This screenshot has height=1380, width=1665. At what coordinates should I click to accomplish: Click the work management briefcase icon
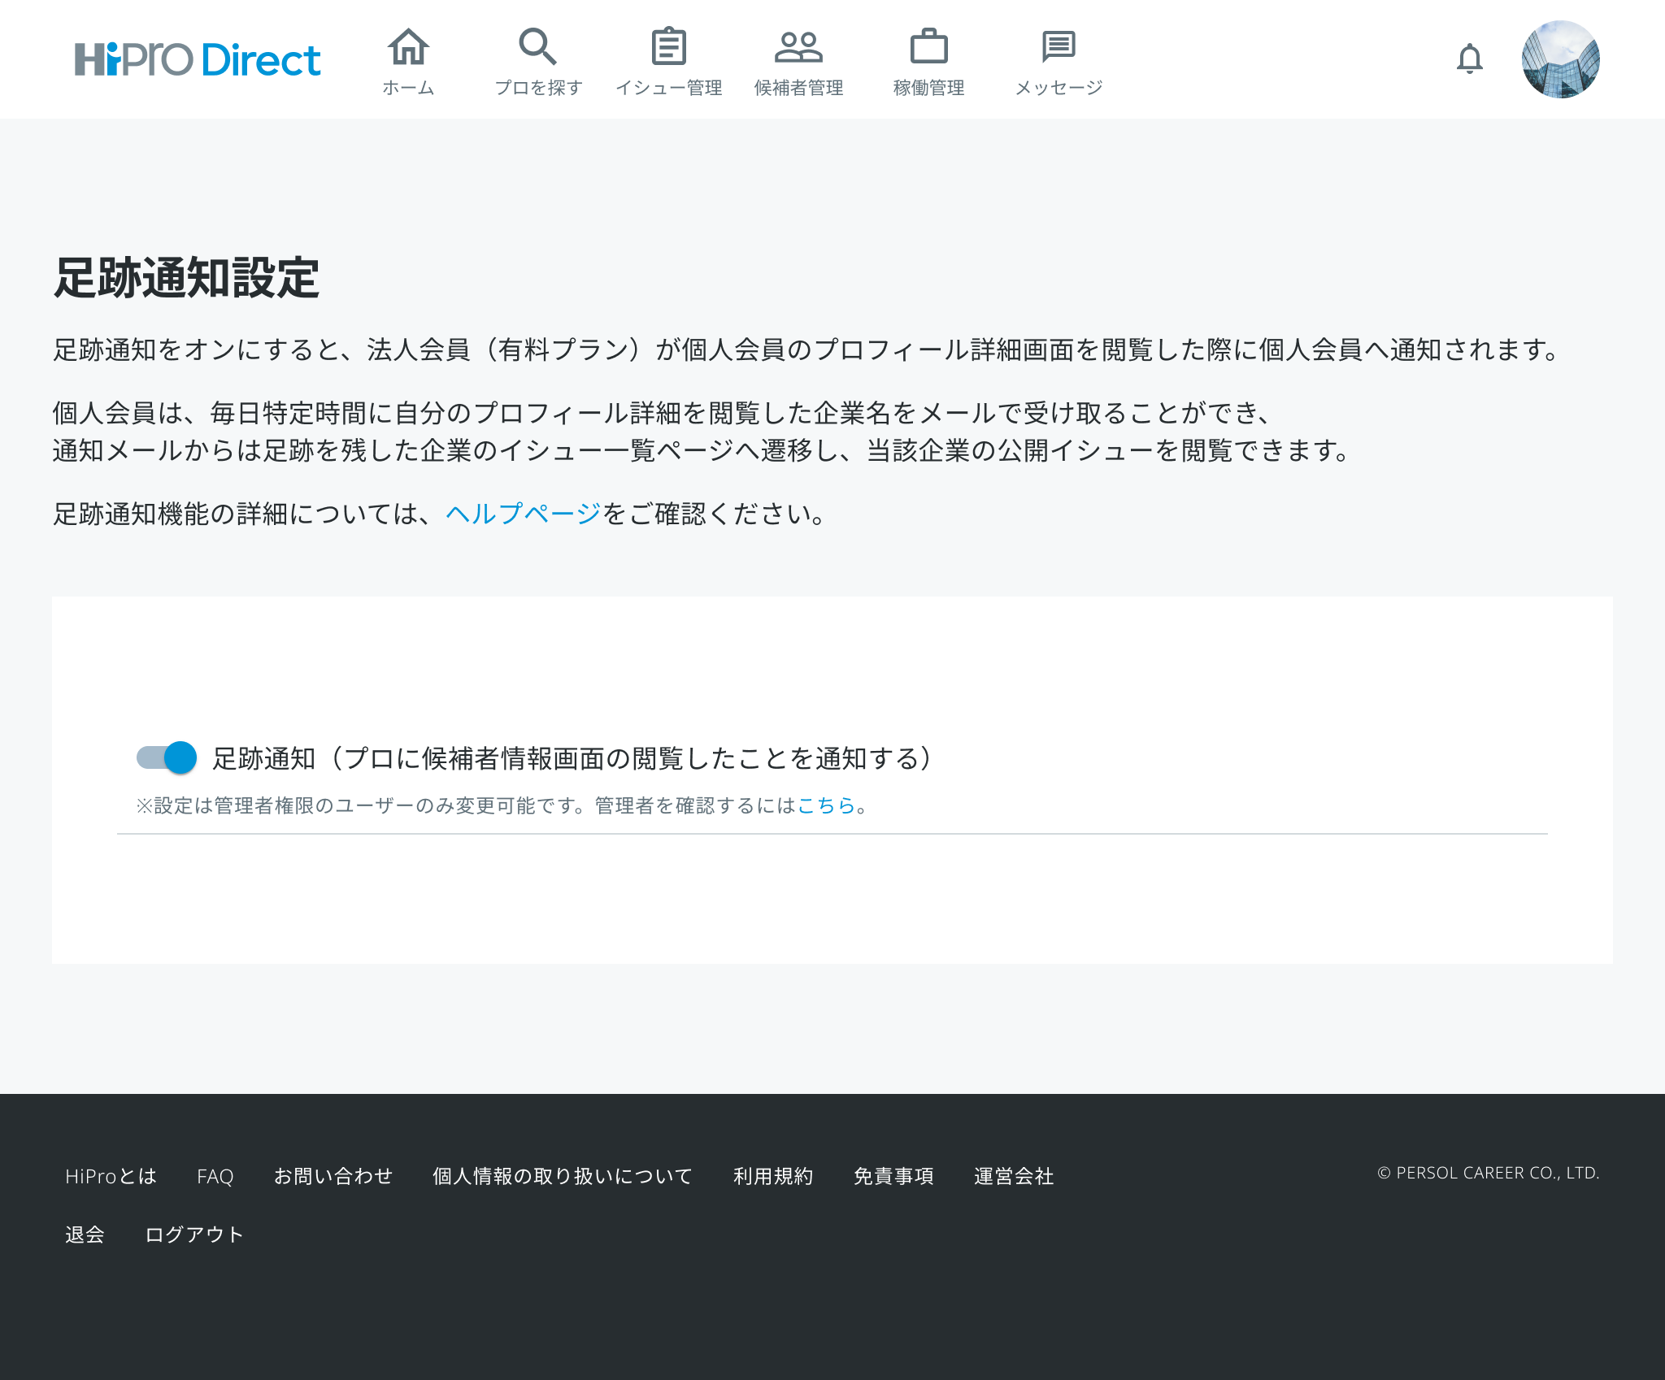tap(928, 47)
